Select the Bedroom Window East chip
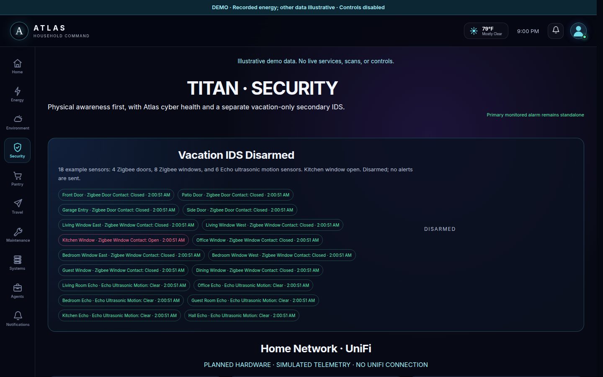Viewport: 603px width, 377px height. pos(131,255)
